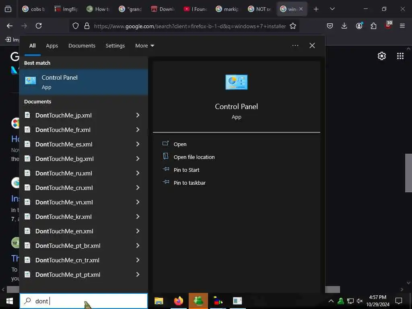This screenshot has width=412, height=309.
Task: Switch to the markip browser tab
Action: (x=227, y=9)
